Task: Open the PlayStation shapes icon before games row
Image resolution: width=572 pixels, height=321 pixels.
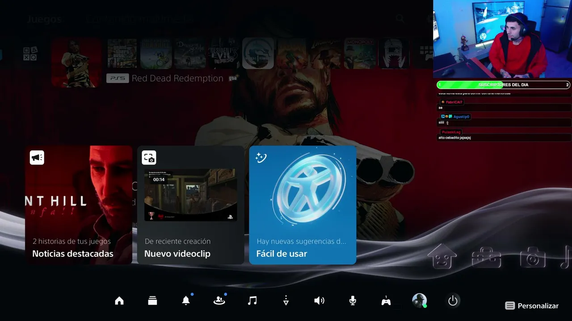Action: (x=30, y=53)
